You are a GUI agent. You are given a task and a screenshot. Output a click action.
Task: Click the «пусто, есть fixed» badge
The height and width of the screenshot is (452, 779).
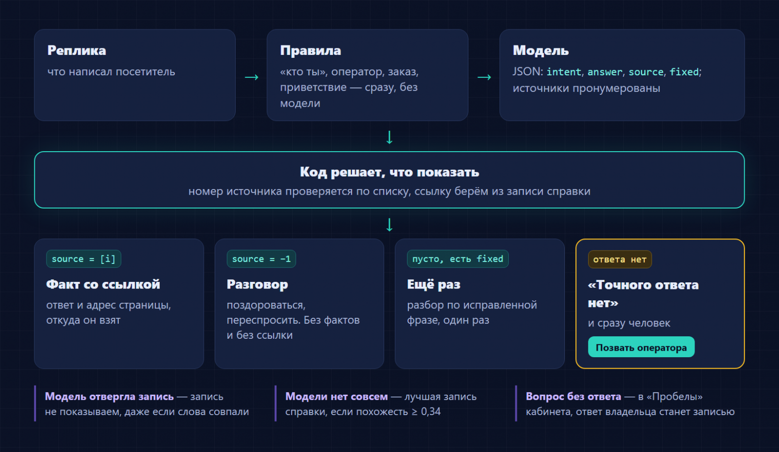458,259
